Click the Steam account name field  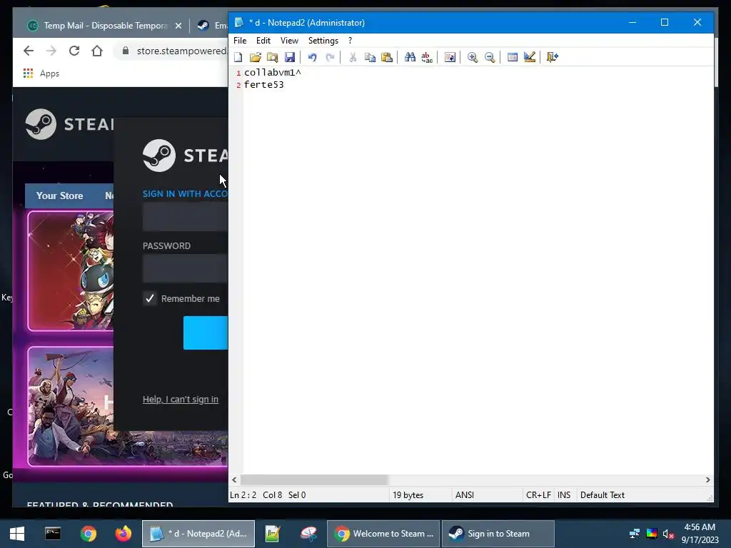coord(185,217)
